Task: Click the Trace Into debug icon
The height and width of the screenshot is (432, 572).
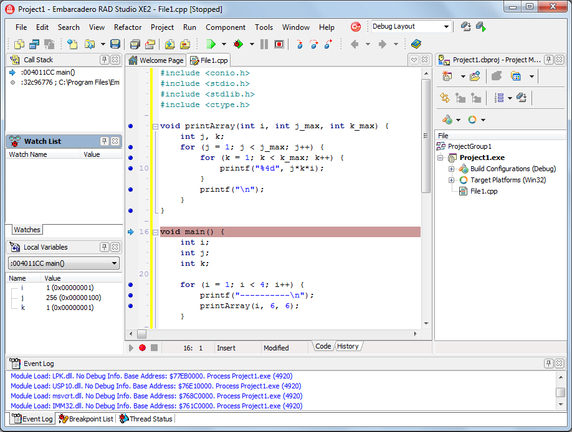Action: pyautogui.click(x=300, y=44)
